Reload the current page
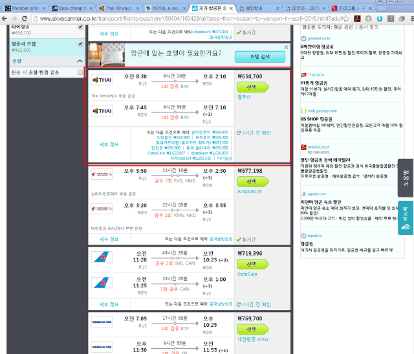This screenshot has width=414, height=354. pos(25,19)
